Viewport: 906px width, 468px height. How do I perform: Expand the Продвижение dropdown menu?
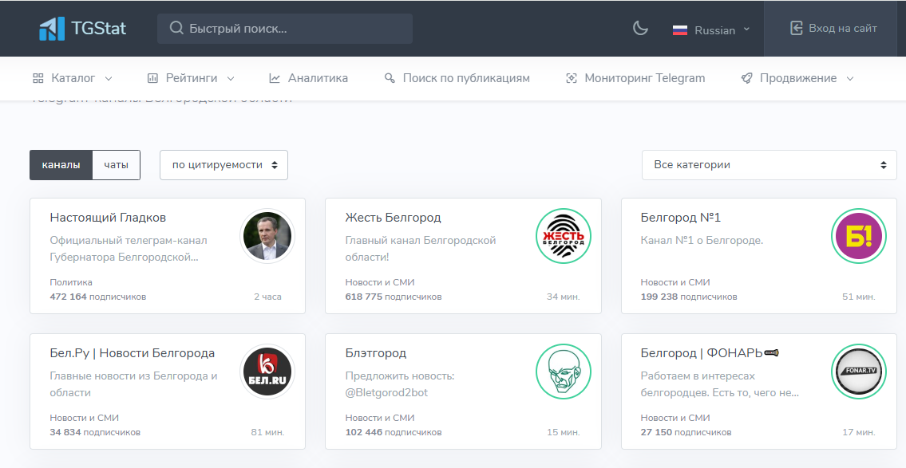pyautogui.click(x=797, y=78)
